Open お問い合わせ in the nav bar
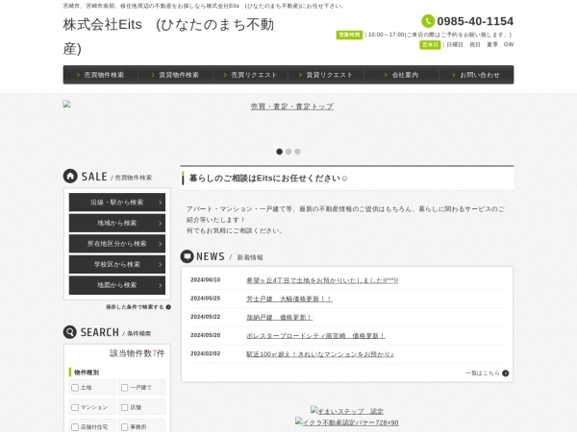 point(476,75)
